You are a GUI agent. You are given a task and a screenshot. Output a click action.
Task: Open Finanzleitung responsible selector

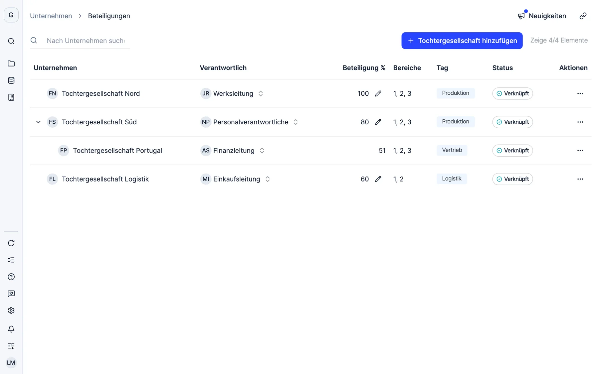pos(262,151)
